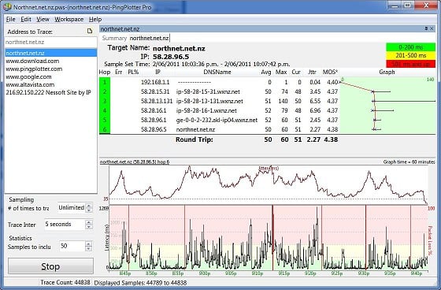This screenshot has width=441, height=290.
Task: Click the Address to Trace input field
Action: tap(51, 43)
